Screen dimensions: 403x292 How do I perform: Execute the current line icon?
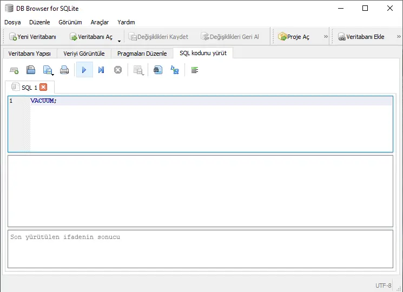click(101, 70)
